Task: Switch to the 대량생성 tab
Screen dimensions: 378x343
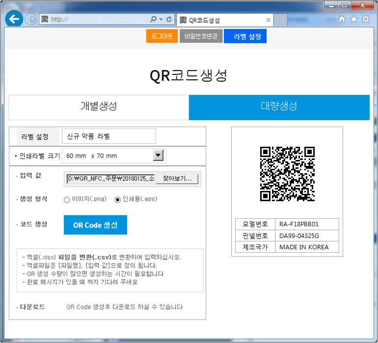Action: [279, 107]
